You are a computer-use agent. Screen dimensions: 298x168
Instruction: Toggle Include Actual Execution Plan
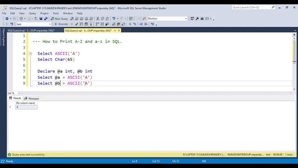tap(97, 24)
